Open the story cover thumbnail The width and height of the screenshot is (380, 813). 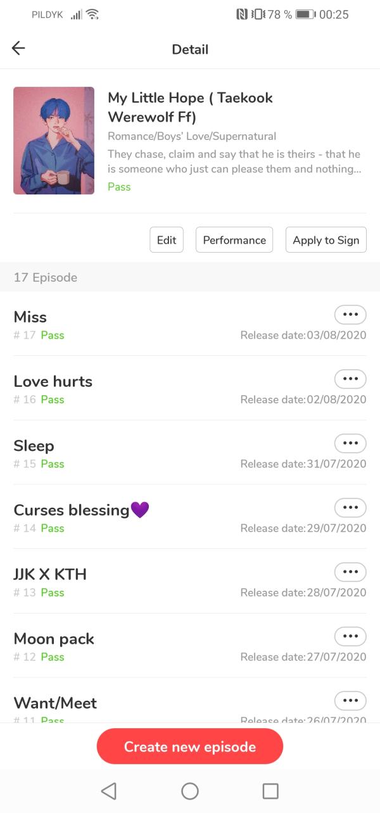tap(54, 141)
